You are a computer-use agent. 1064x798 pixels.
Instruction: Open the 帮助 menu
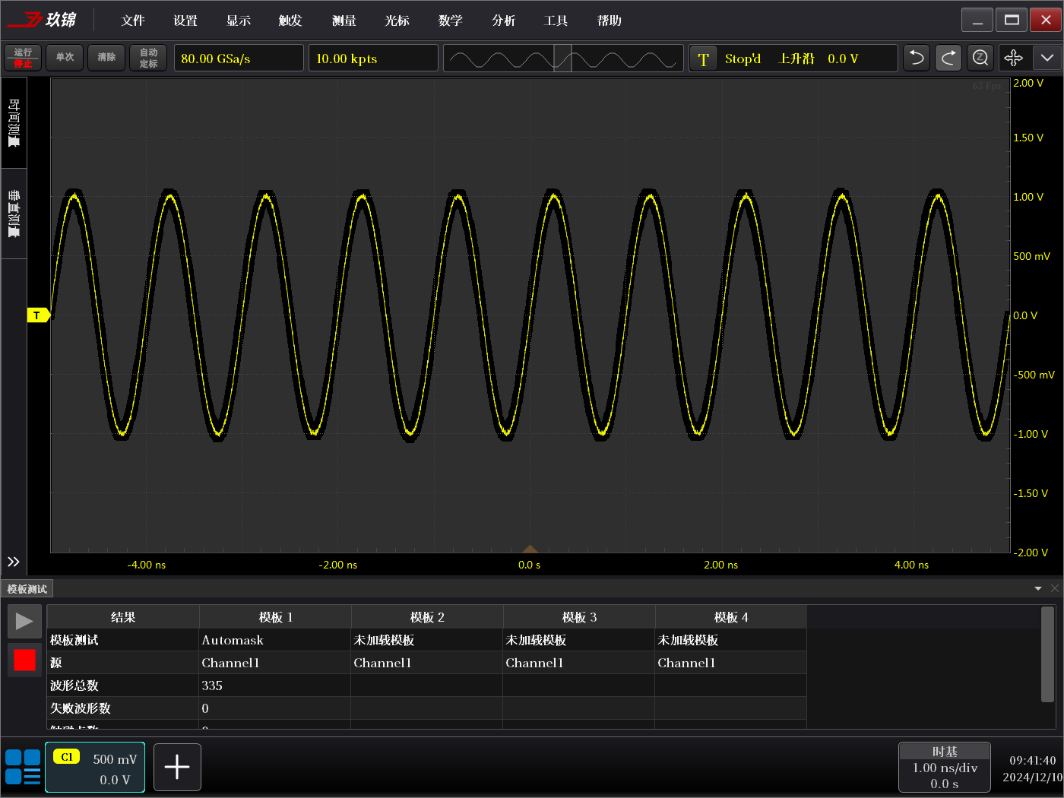(610, 21)
